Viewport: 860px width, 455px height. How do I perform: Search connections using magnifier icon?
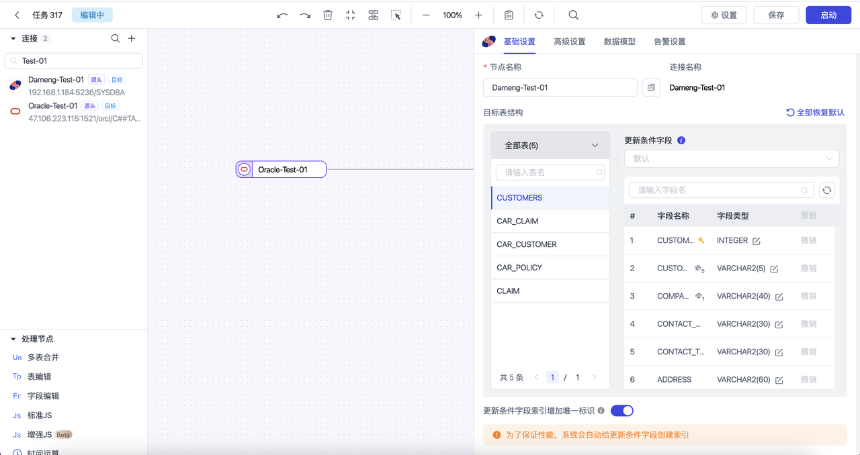pyautogui.click(x=116, y=39)
